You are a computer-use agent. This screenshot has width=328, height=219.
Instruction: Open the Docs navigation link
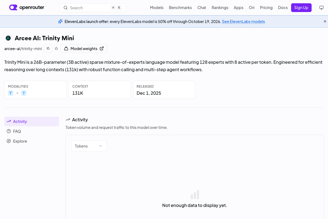(283, 8)
